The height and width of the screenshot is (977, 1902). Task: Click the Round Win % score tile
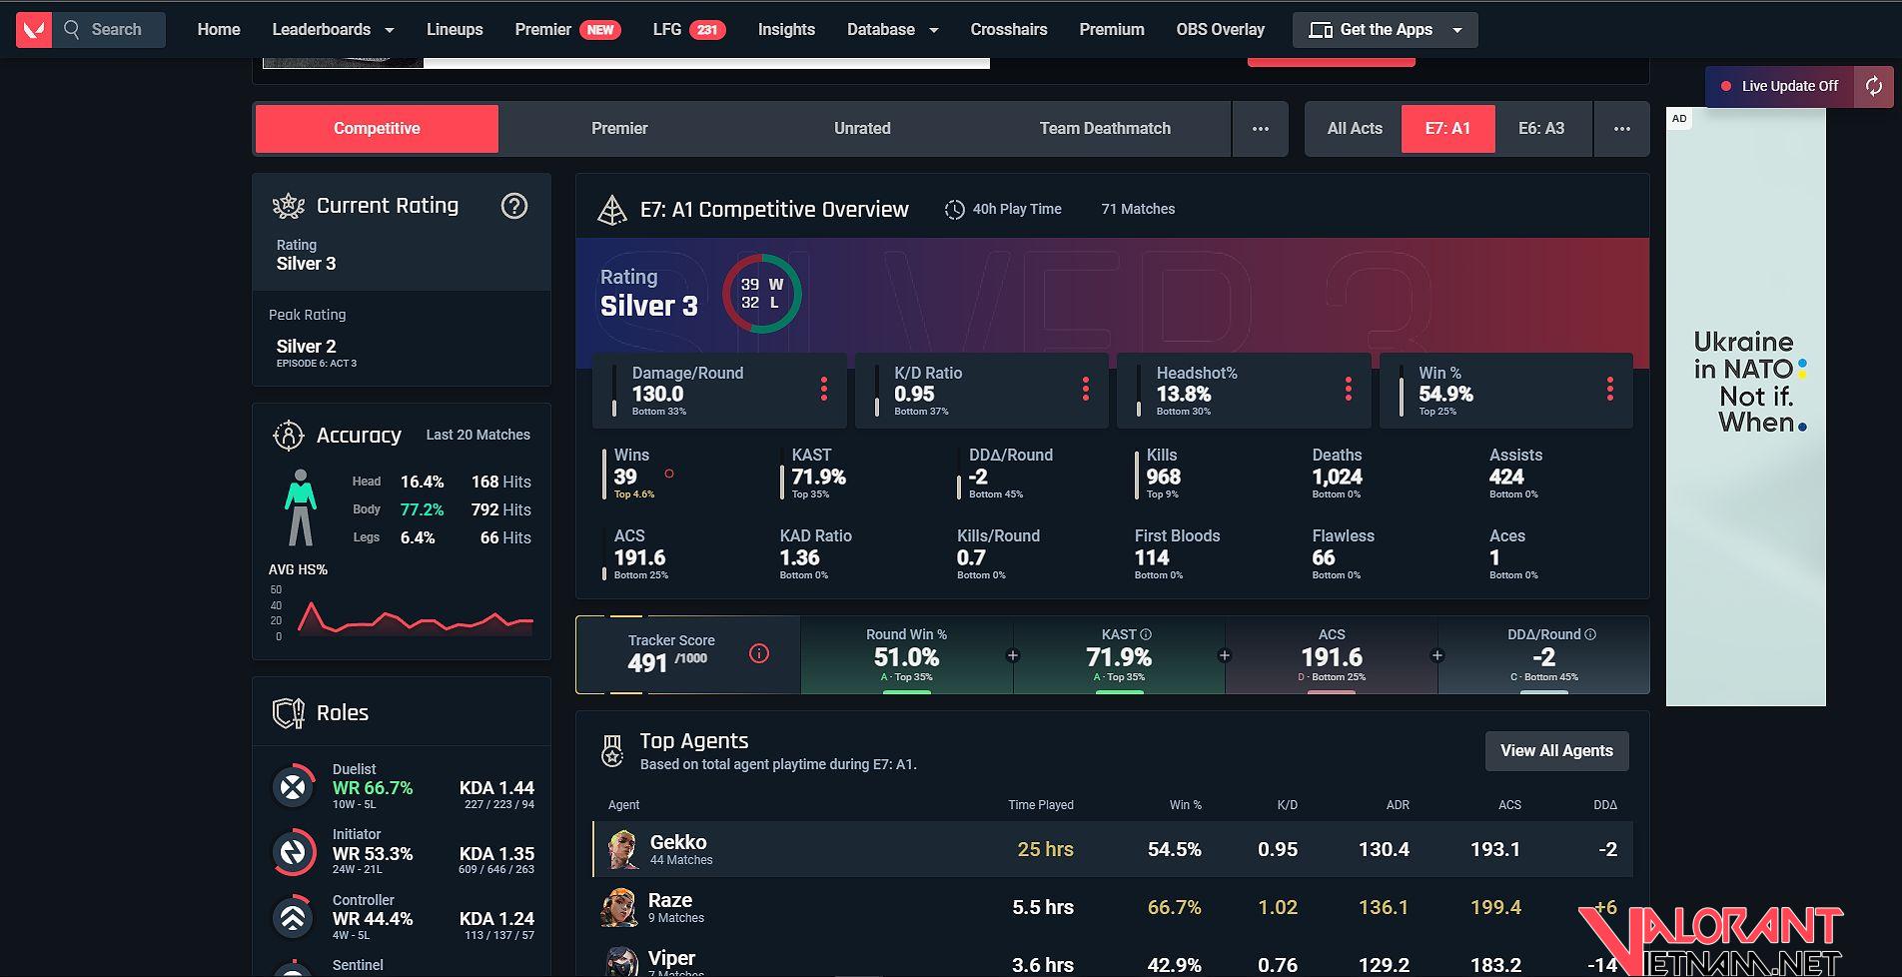point(906,655)
